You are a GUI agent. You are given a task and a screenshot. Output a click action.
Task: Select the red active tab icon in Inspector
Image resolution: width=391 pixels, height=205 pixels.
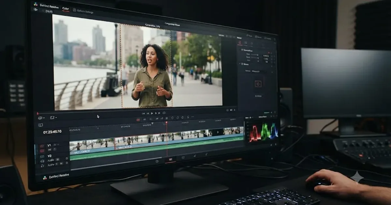pos(240,43)
